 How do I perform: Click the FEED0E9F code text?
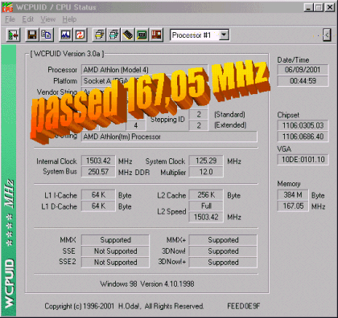click(244, 306)
